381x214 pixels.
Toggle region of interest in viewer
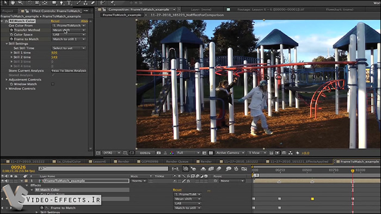(204, 153)
